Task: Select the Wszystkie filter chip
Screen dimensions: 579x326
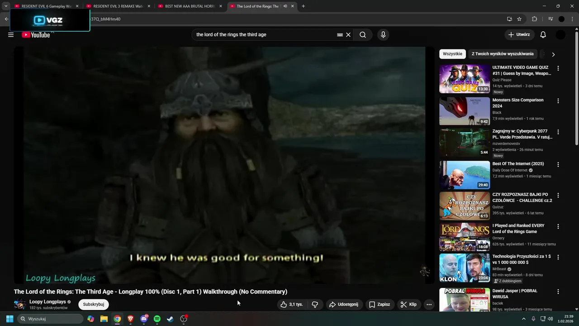Action: (x=452, y=54)
